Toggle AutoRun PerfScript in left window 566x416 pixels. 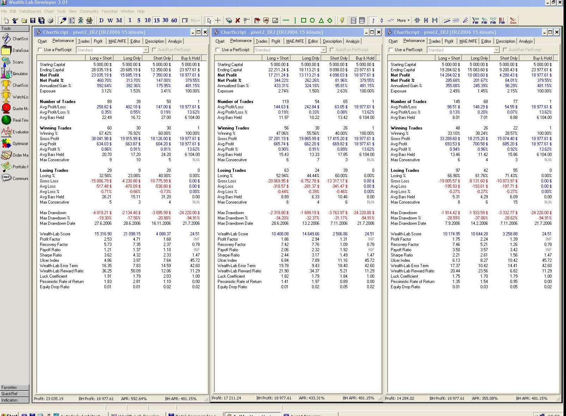pyautogui.click(x=154, y=50)
